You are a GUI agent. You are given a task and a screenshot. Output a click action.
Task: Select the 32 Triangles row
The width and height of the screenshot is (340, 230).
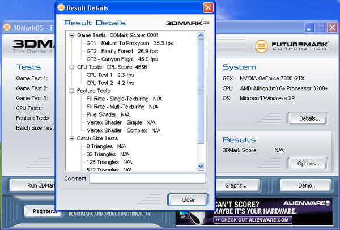click(108, 154)
